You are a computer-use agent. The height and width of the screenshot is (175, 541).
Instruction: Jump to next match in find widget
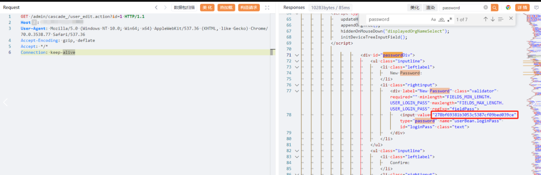point(493,19)
